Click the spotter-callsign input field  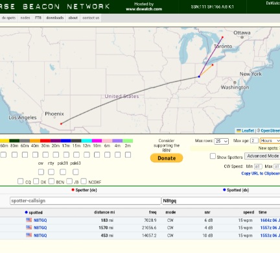pyautogui.click(x=86, y=200)
